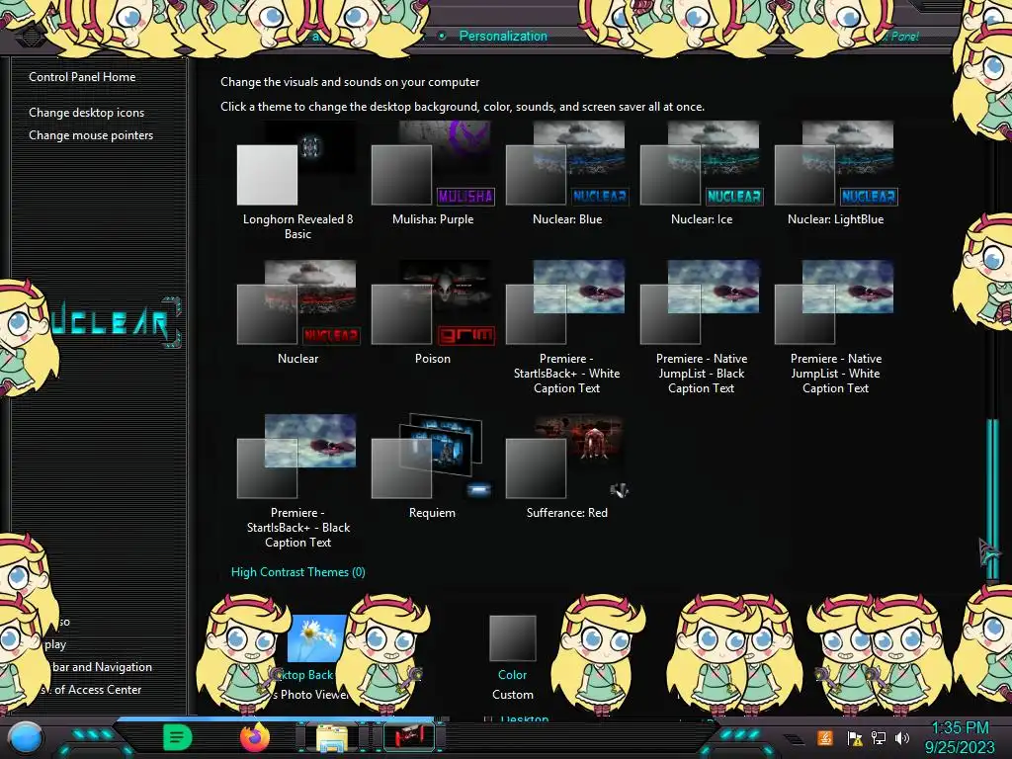Open Desktop Background daisy icon
This screenshot has width=1012, height=759.
(316, 638)
